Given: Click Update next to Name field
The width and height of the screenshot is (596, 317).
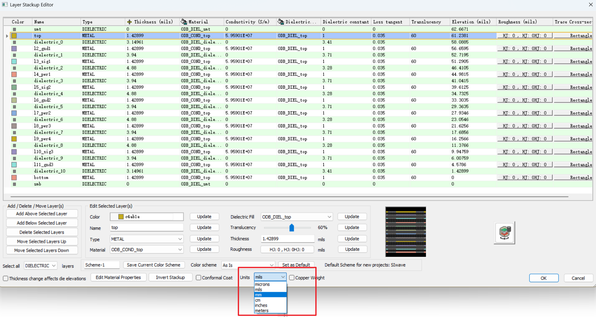Looking at the screenshot, I should 204,227.
